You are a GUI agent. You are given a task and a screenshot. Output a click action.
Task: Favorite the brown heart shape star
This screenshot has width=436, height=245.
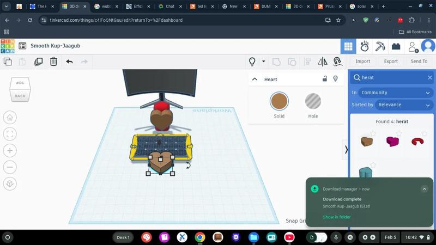[373, 133]
